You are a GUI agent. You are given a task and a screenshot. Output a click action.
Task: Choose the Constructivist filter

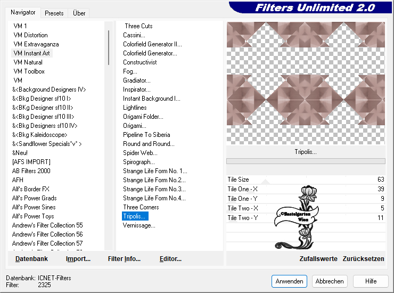(x=139, y=62)
